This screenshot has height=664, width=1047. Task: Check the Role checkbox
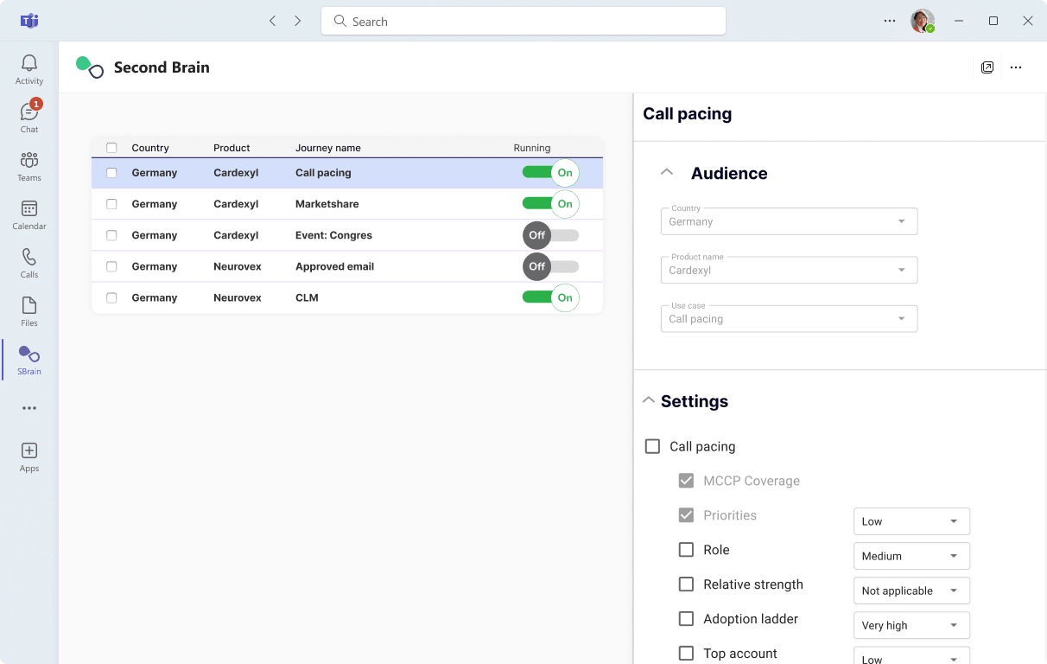coord(686,550)
